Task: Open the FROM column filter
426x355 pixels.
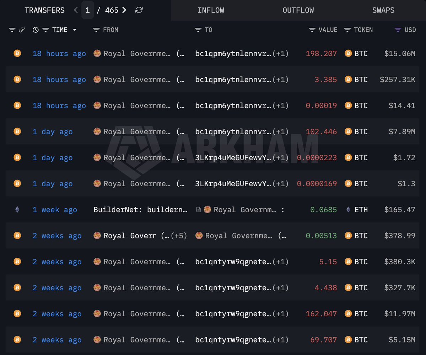Action: click(96, 29)
